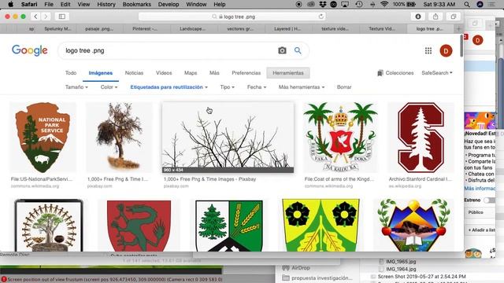Open Etiquetadas para reutilización dropdown
Viewport: 504px width, 283px height.
pyautogui.click(x=169, y=87)
